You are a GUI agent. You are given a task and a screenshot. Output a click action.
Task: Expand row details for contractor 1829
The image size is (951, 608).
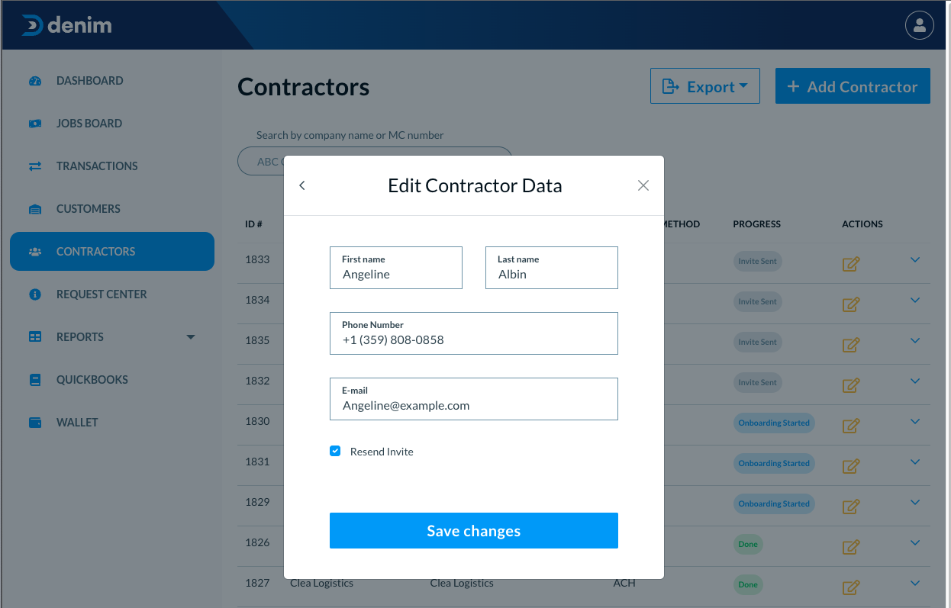pos(915,502)
